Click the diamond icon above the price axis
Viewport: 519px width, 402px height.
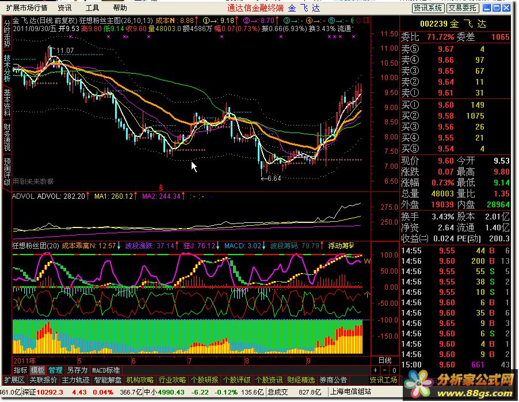tap(359, 21)
